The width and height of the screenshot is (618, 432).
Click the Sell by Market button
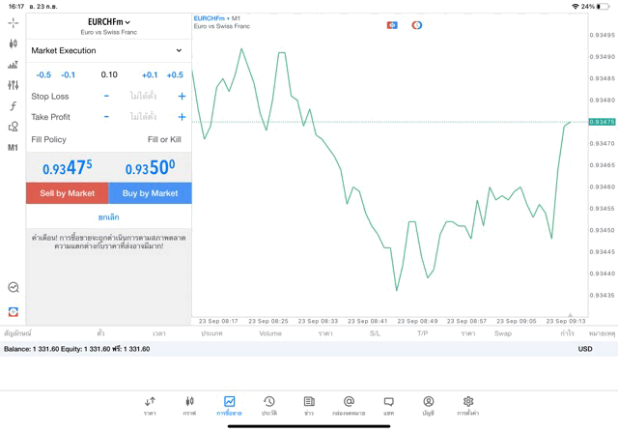click(67, 193)
